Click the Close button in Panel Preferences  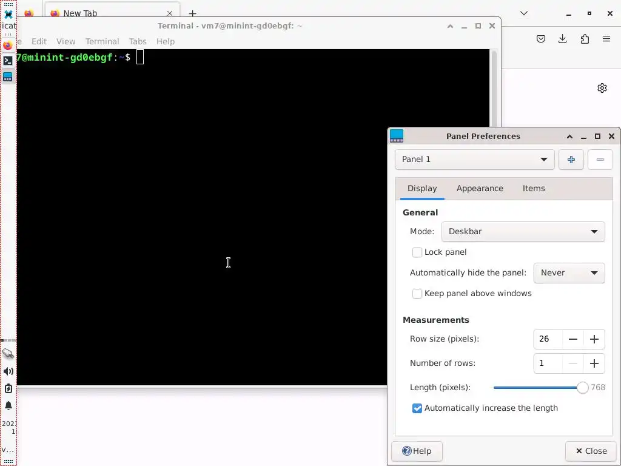(x=591, y=451)
